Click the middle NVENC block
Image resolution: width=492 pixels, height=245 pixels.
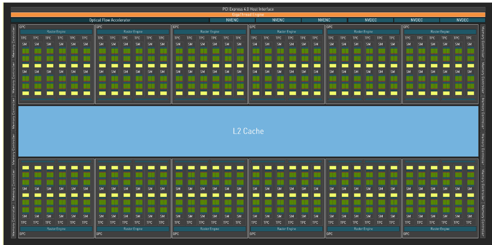click(x=278, y=20)
